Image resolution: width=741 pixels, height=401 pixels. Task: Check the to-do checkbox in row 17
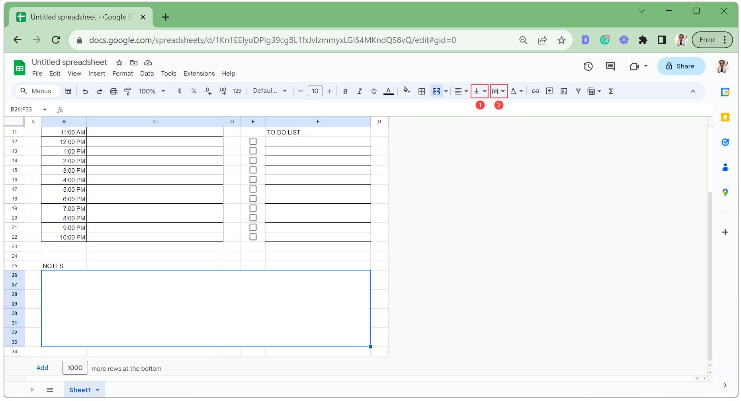[253, 189]
